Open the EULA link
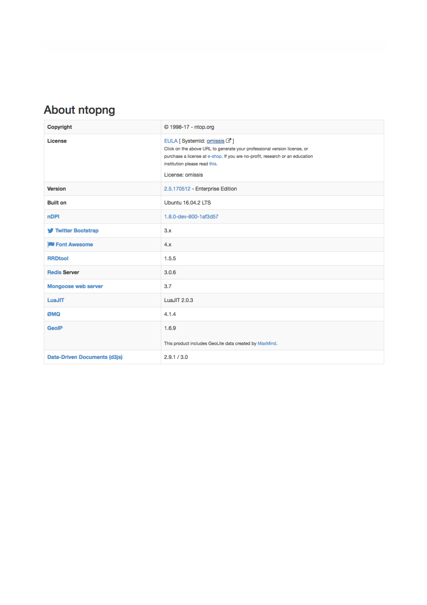 pyautogui.click(x=171, y=141)
